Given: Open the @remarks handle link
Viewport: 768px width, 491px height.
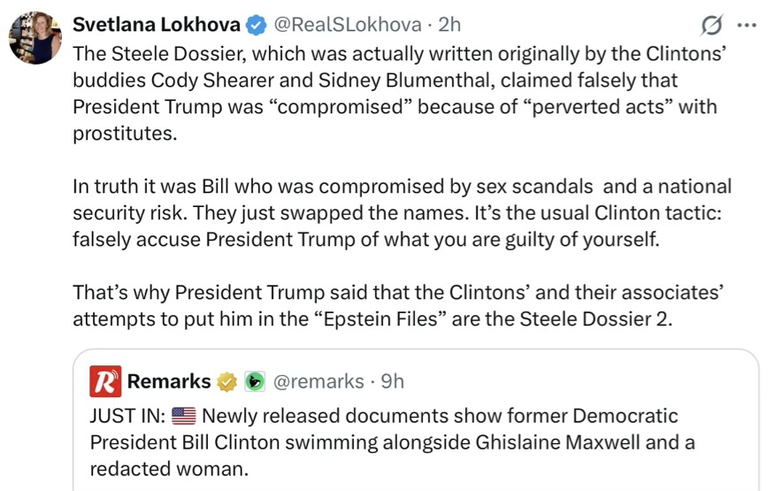Looking at the screenshot, I should pyautogui.click(x=318, y=381).
